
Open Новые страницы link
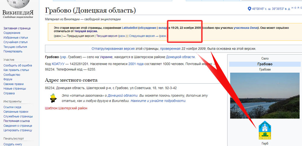coord(14,89)
